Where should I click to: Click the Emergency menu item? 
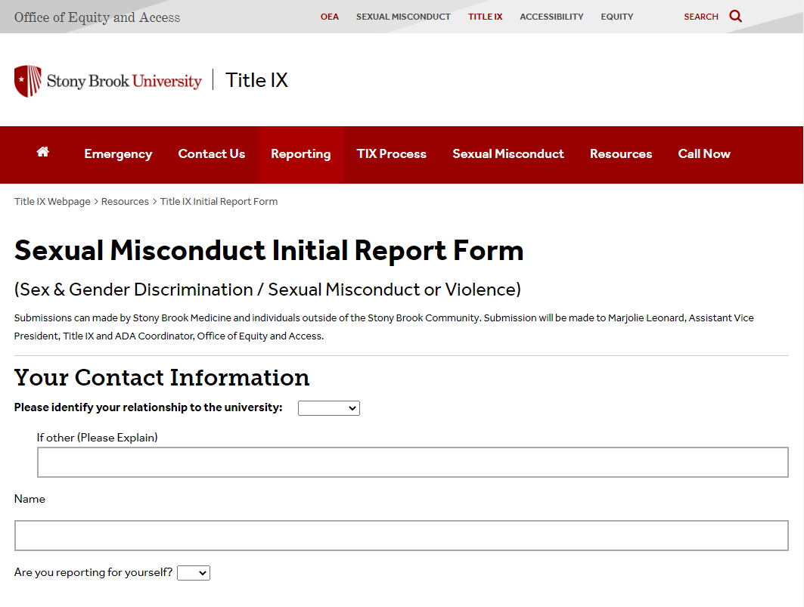[x=118, y=153]
